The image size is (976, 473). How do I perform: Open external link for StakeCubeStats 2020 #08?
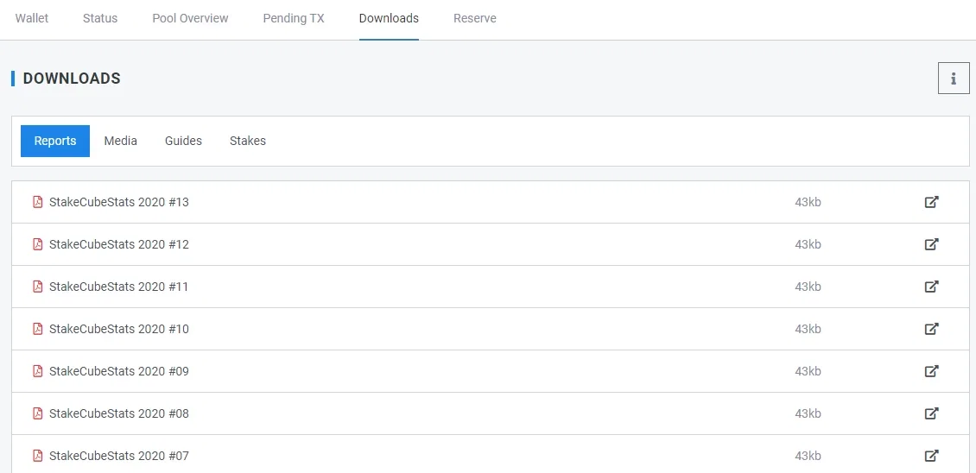pos(931,413)
